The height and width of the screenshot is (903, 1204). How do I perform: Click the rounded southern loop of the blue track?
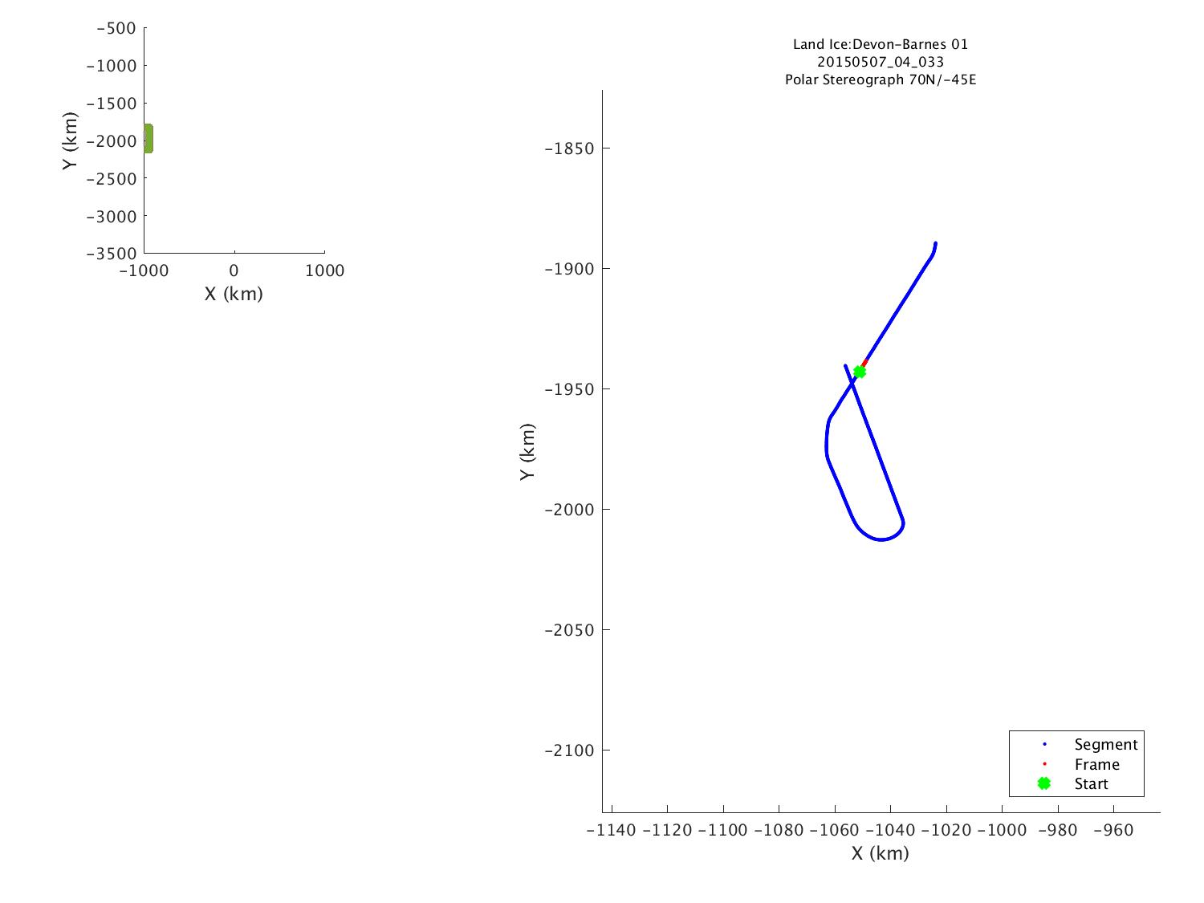881,539
